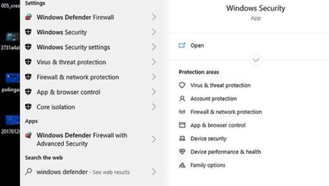329x186 pixels.
Task: Open the Windows Security app
Action: (191, 45)
